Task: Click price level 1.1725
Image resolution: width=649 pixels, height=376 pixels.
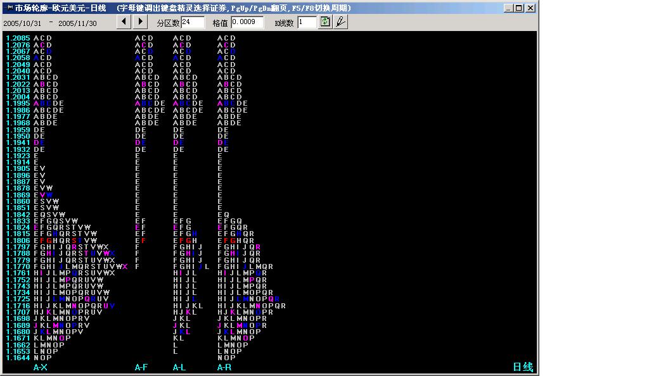Action: coord(18,299)
